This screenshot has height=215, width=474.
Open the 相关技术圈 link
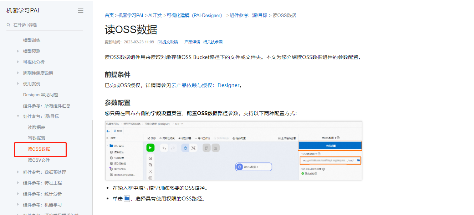(x=213, y=42)
